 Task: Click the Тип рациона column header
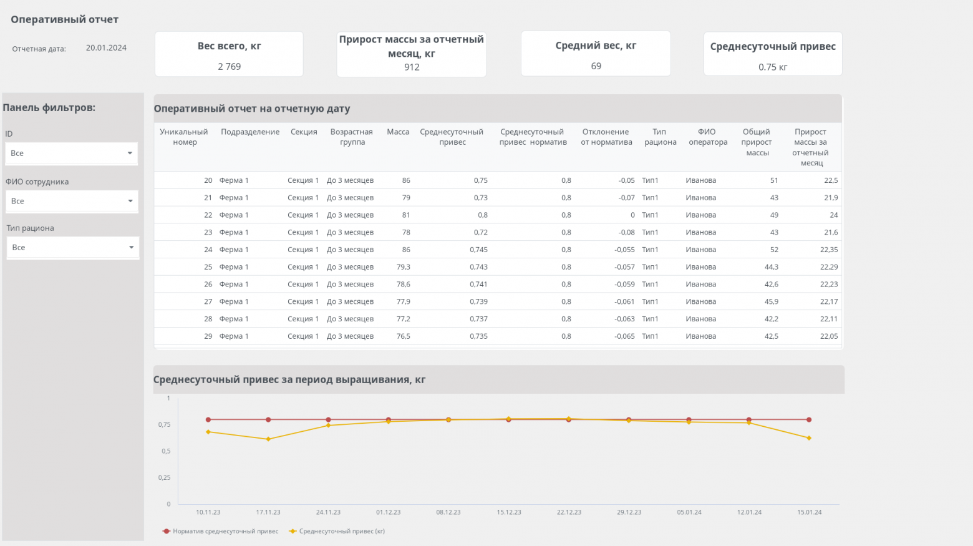pos(660,137)
